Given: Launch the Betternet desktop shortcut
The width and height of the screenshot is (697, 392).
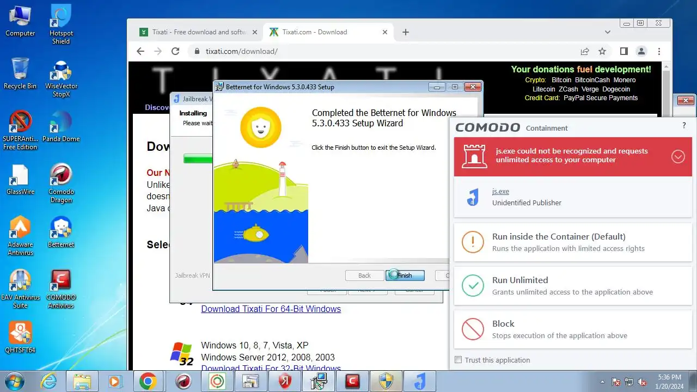Looking at the screenshot, I should click(x=61, y=232).
